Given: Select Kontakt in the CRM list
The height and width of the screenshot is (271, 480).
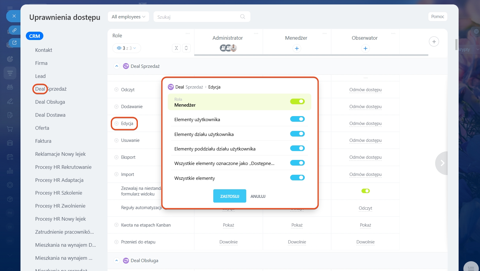Looking at the screenshot, I should [44, 50].
